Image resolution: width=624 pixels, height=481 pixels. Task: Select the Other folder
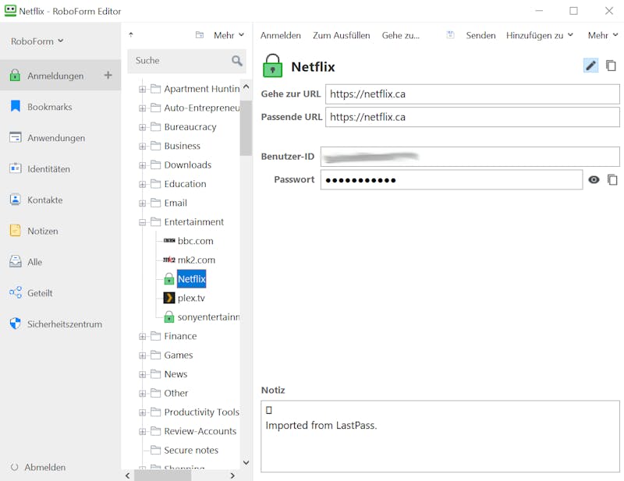coord(176,393)
